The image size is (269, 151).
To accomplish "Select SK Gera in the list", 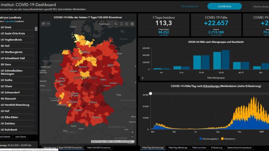I will tap(17, 64).
